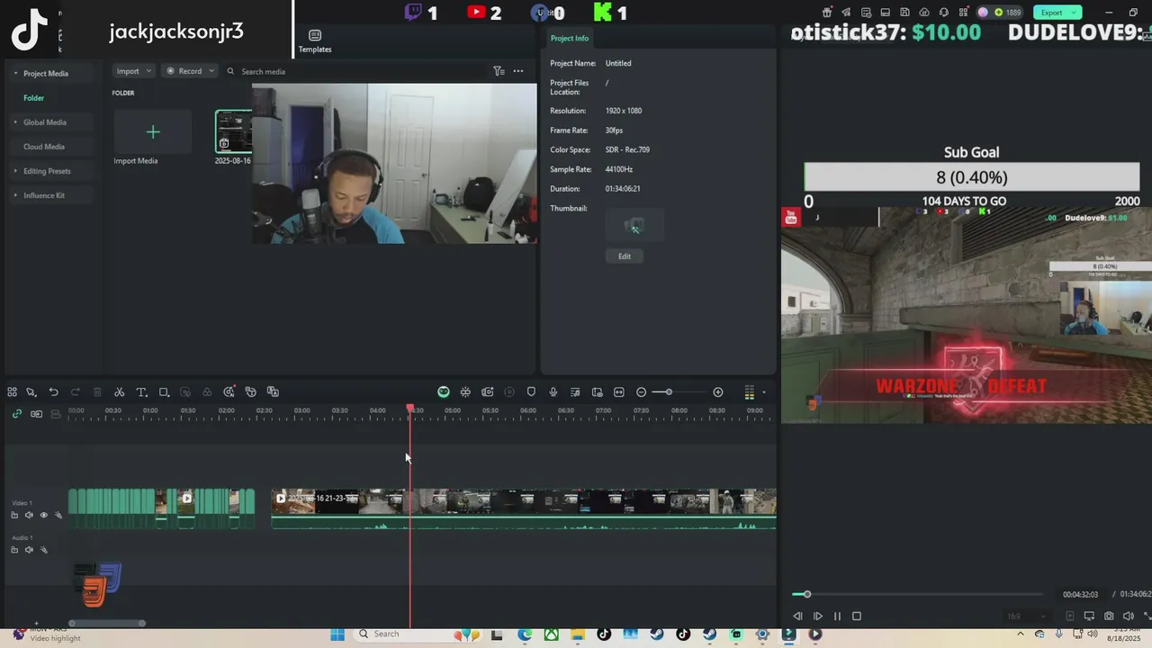
Task: Open the three-dots more menu in media panel
Action: pos(518,71)
